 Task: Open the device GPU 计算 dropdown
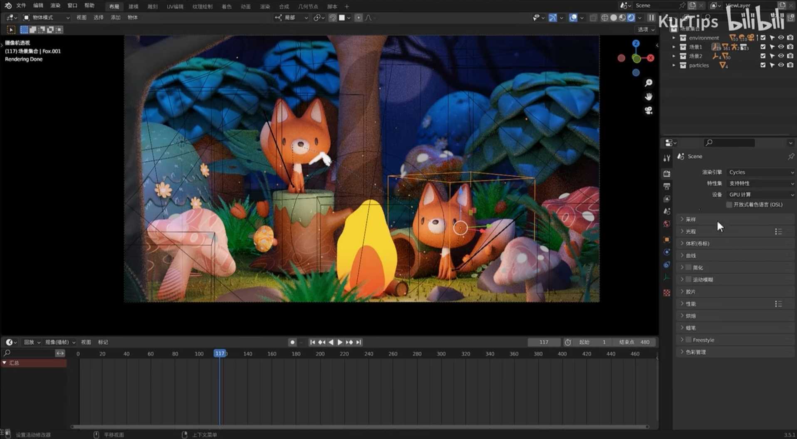[761, 195]
